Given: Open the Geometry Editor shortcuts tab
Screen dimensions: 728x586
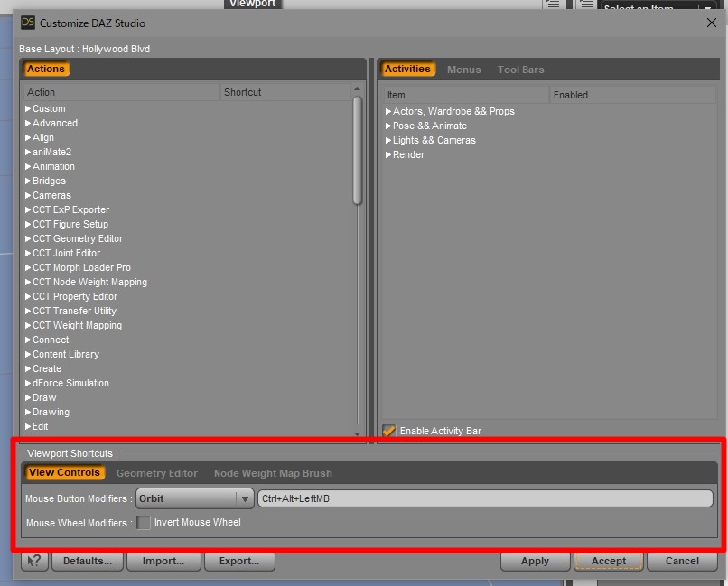Looking at the screenshot, I should point(157,473).
